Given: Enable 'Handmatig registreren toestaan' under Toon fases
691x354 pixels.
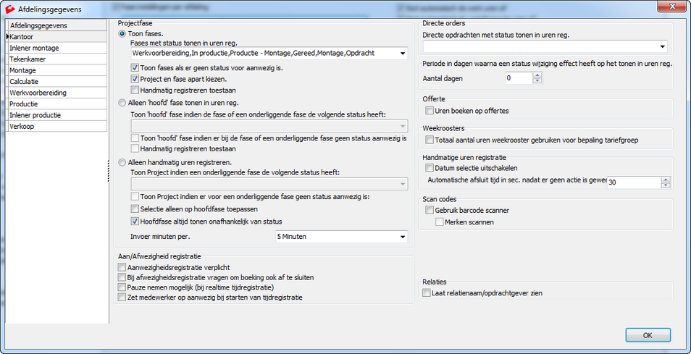Looking at the screenshot, I should [135, 90].
